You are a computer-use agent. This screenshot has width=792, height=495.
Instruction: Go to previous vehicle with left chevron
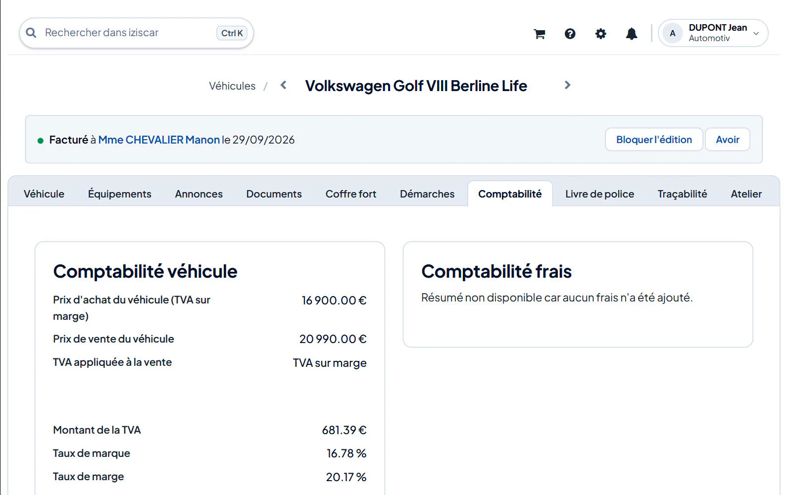tap(284, 85)
